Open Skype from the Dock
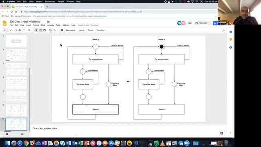The image size is (261, 147). tap(62, 143)
